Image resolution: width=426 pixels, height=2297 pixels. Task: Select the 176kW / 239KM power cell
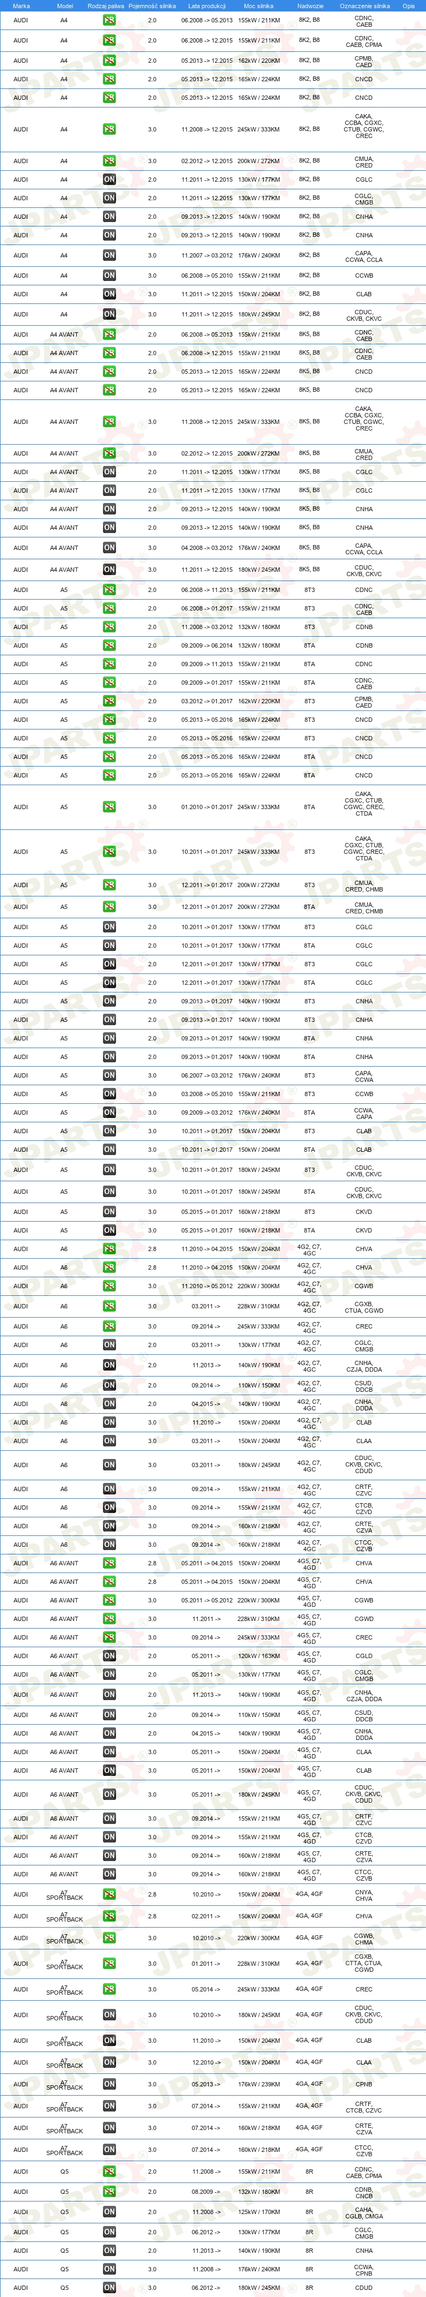coord(258,2084)
